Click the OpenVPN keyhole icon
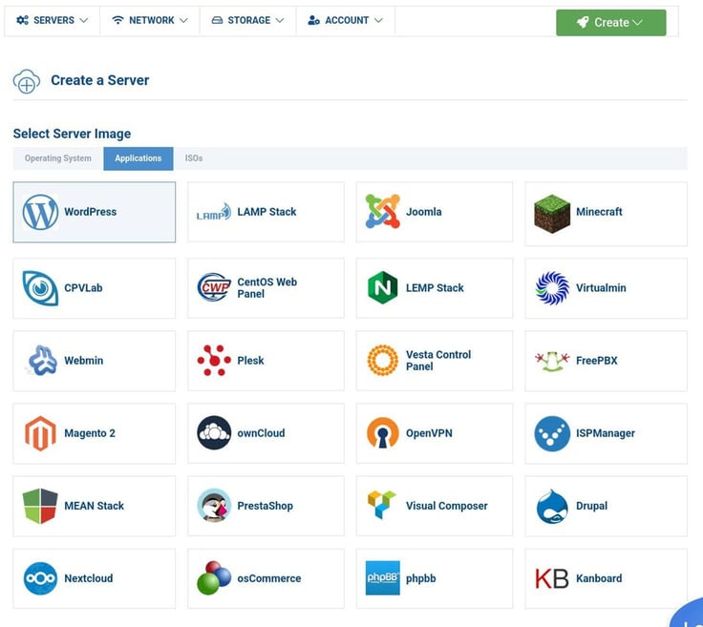 382,432
